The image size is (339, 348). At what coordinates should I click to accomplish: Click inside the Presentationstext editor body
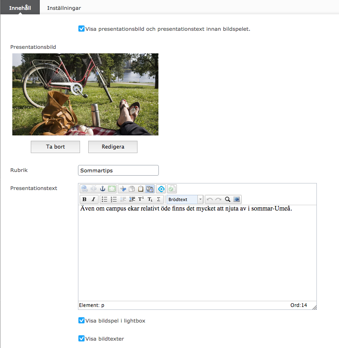(x=197, y=253)
